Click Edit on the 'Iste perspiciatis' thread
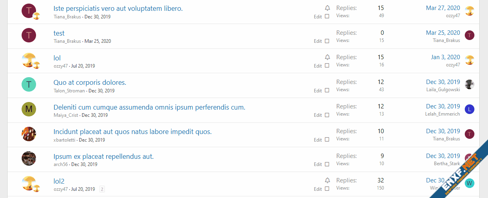This screenshot has width=488, height=198. coord(318,17)
